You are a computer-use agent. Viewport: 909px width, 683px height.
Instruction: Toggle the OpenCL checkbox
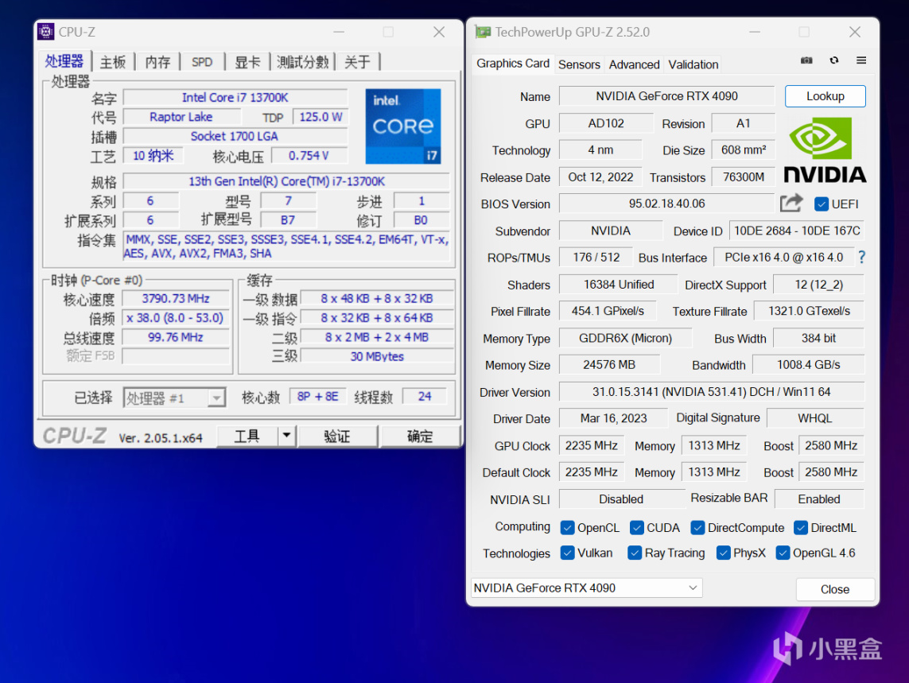567,528
